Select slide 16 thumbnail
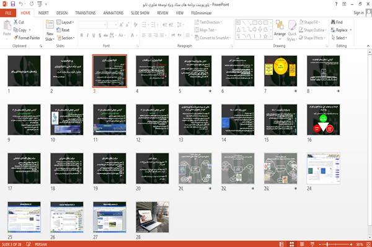Viewport: 372px width, 247px height. pyautogui.click(x=323, y=119)
